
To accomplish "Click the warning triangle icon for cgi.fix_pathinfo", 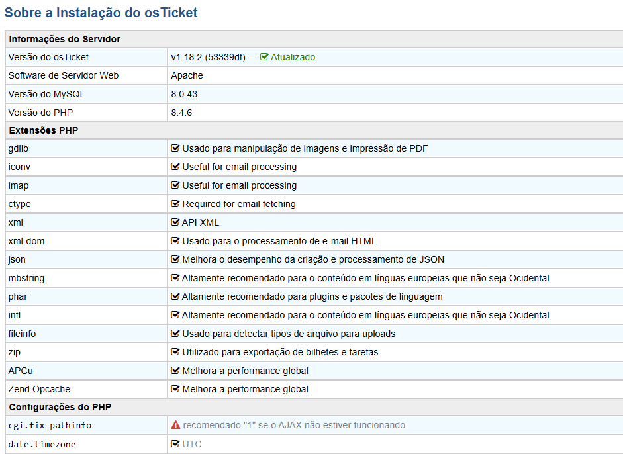I will [x=175, y=425].
